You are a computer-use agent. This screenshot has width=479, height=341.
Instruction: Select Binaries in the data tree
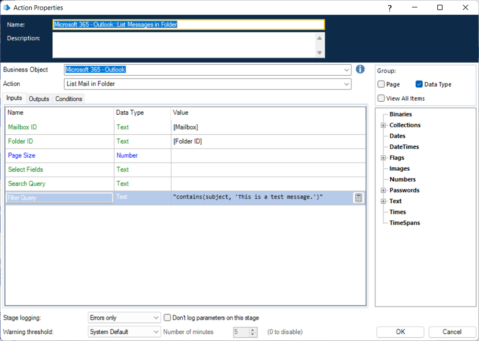pos(400,114)
